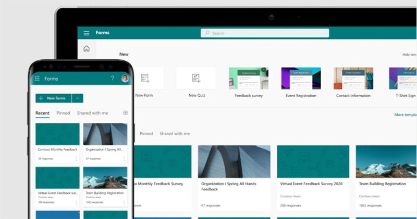
Task: Open more options for Contoso Monthly Feedback
Action: [76, 159]
